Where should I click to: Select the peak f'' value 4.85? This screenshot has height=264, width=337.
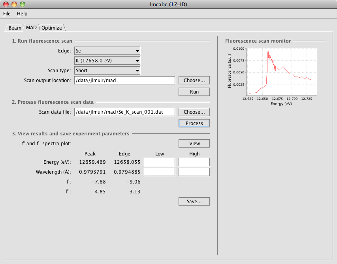tap(100, 192)
